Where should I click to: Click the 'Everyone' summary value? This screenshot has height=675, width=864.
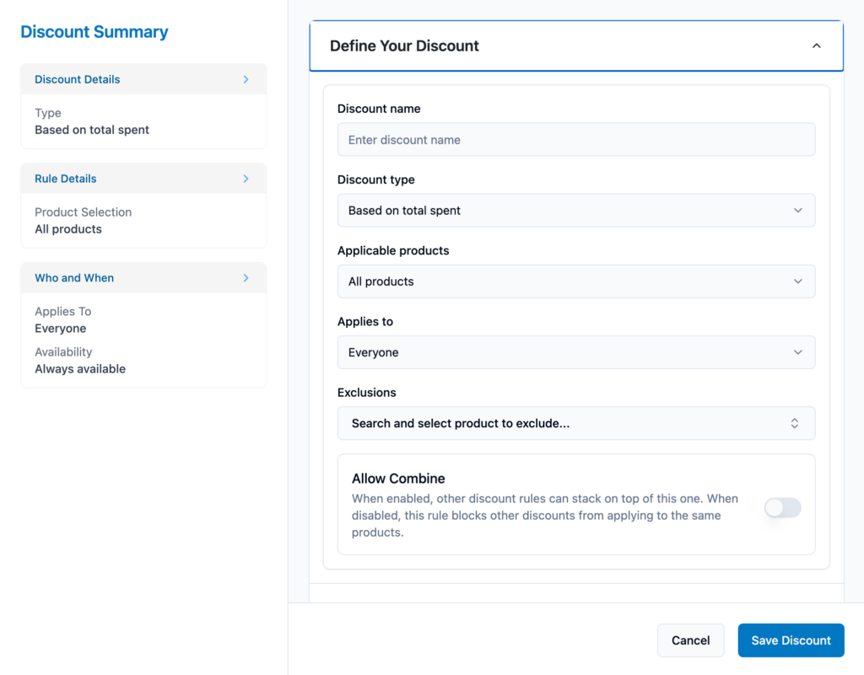61,329
